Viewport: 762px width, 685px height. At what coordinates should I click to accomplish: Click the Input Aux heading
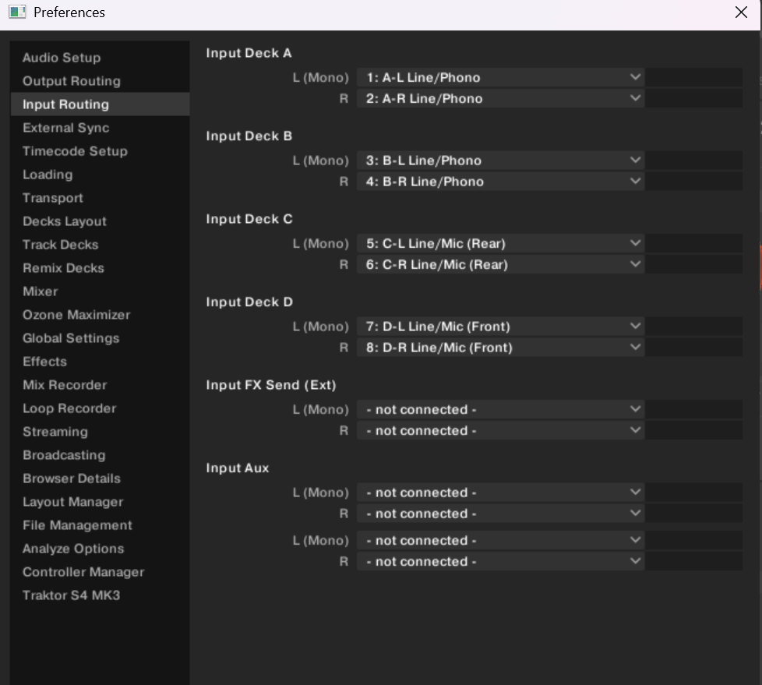[x=238, y=468]
